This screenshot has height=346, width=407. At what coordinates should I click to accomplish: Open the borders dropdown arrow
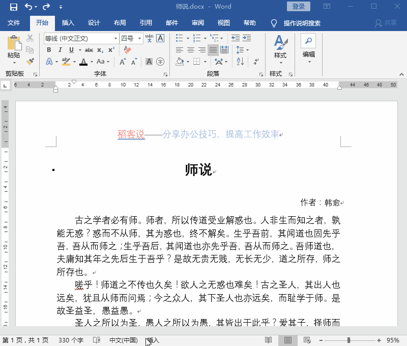point(206,62)
